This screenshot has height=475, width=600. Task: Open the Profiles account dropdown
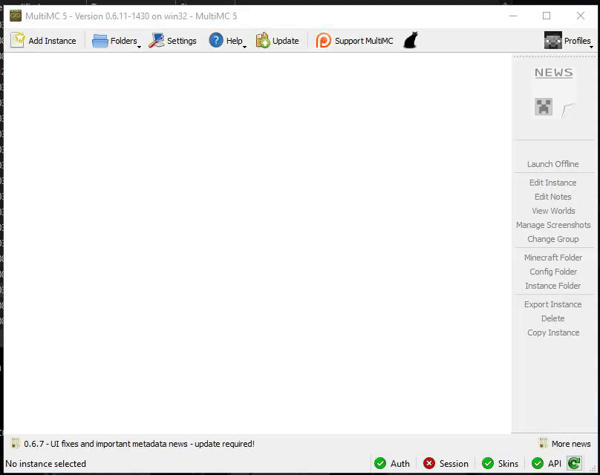coord(569,41)
